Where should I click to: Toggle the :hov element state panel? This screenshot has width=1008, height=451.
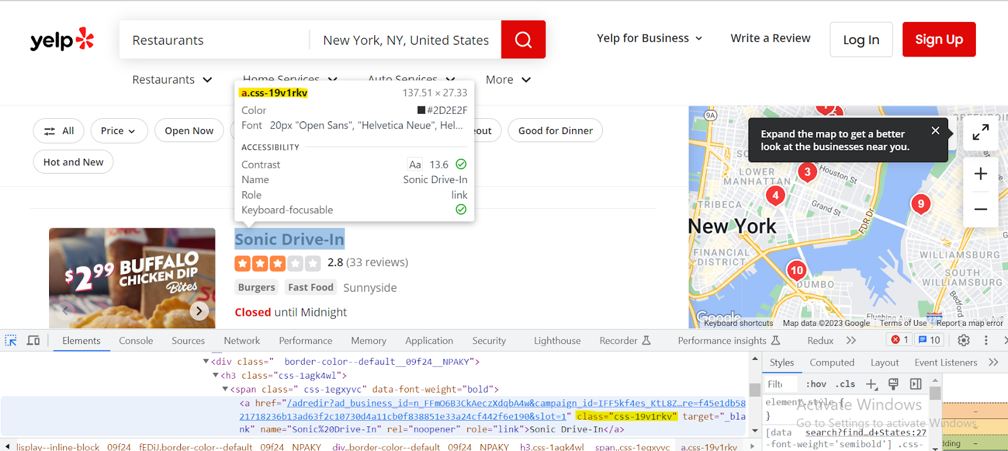click(816, 384)
